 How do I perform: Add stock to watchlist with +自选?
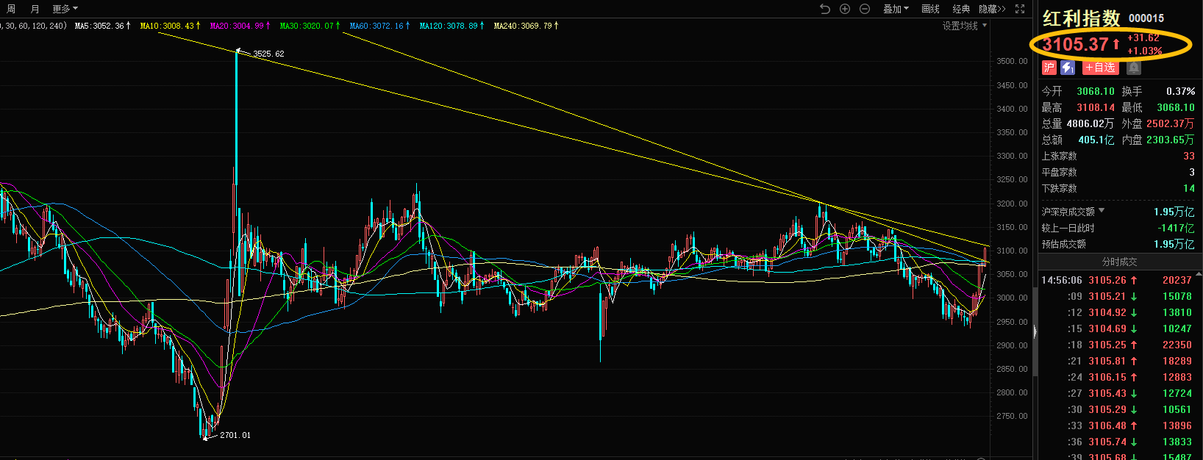[1101, 68]
